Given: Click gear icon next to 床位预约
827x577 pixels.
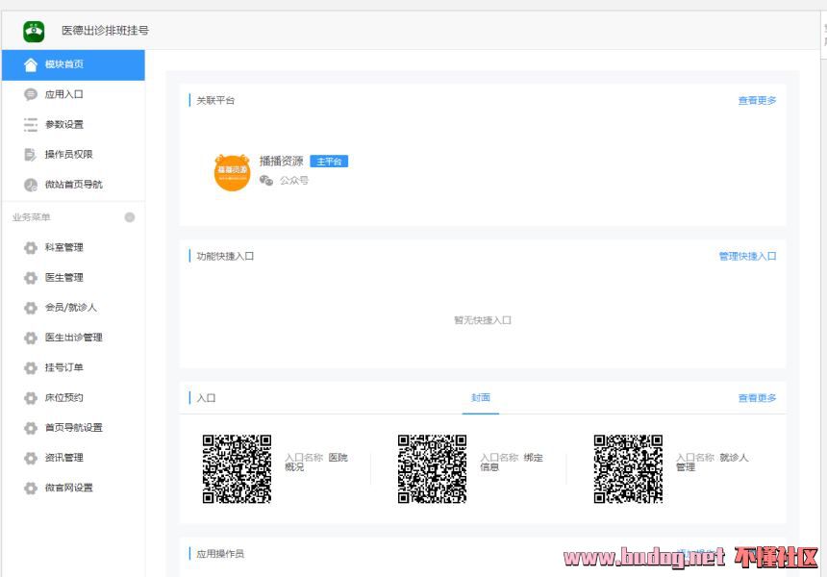Looking at the screenshot, I should pos(31,398).
